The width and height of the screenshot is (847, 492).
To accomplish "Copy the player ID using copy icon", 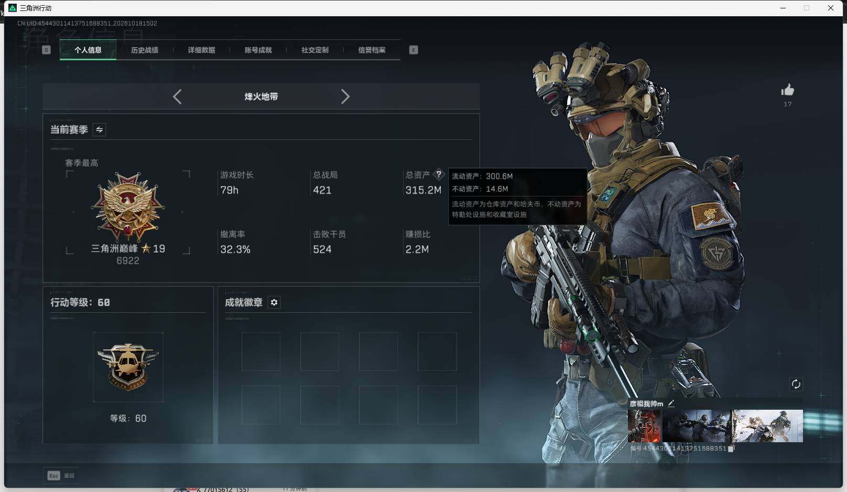I will point(731,449).
